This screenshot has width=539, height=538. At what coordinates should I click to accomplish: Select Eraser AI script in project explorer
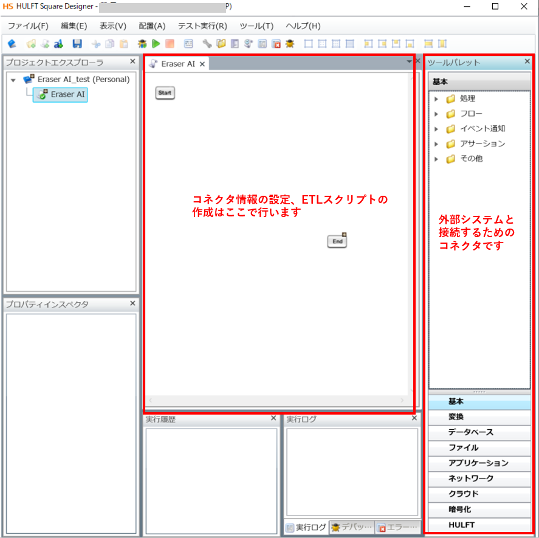click(x=61, y=95)
